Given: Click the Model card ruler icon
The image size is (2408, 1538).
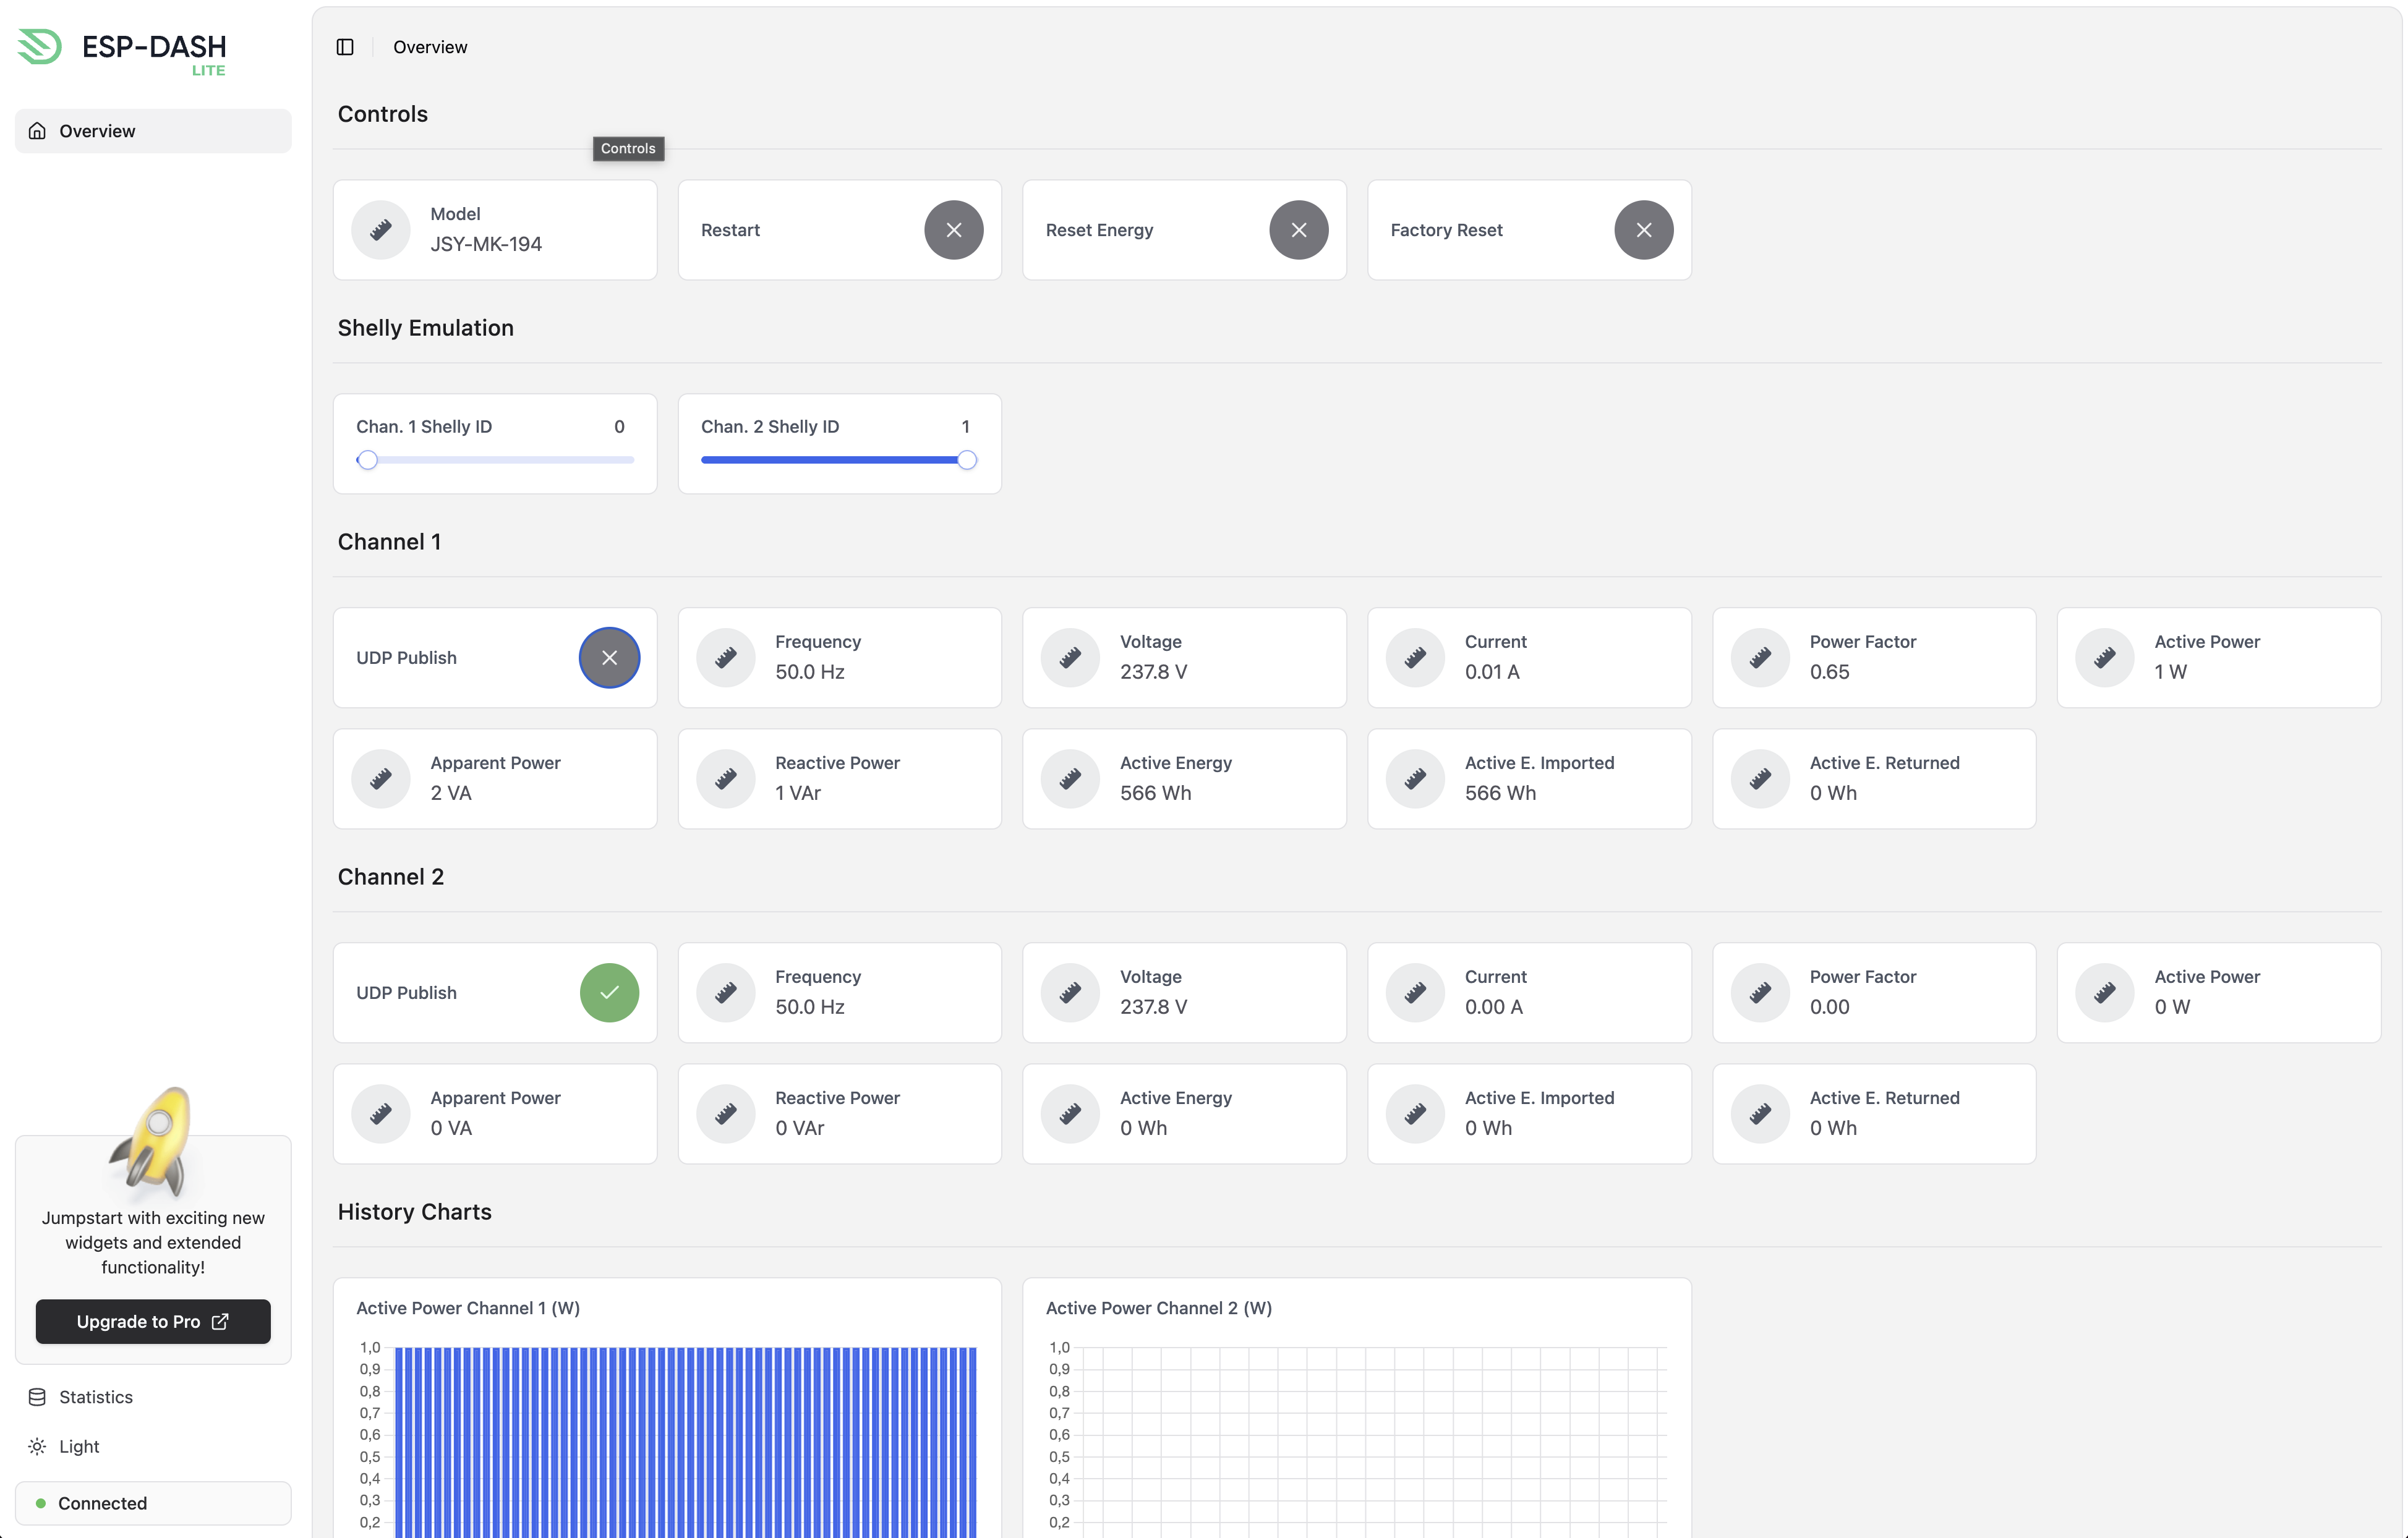Looking at the screenshot, I should 381,230.
